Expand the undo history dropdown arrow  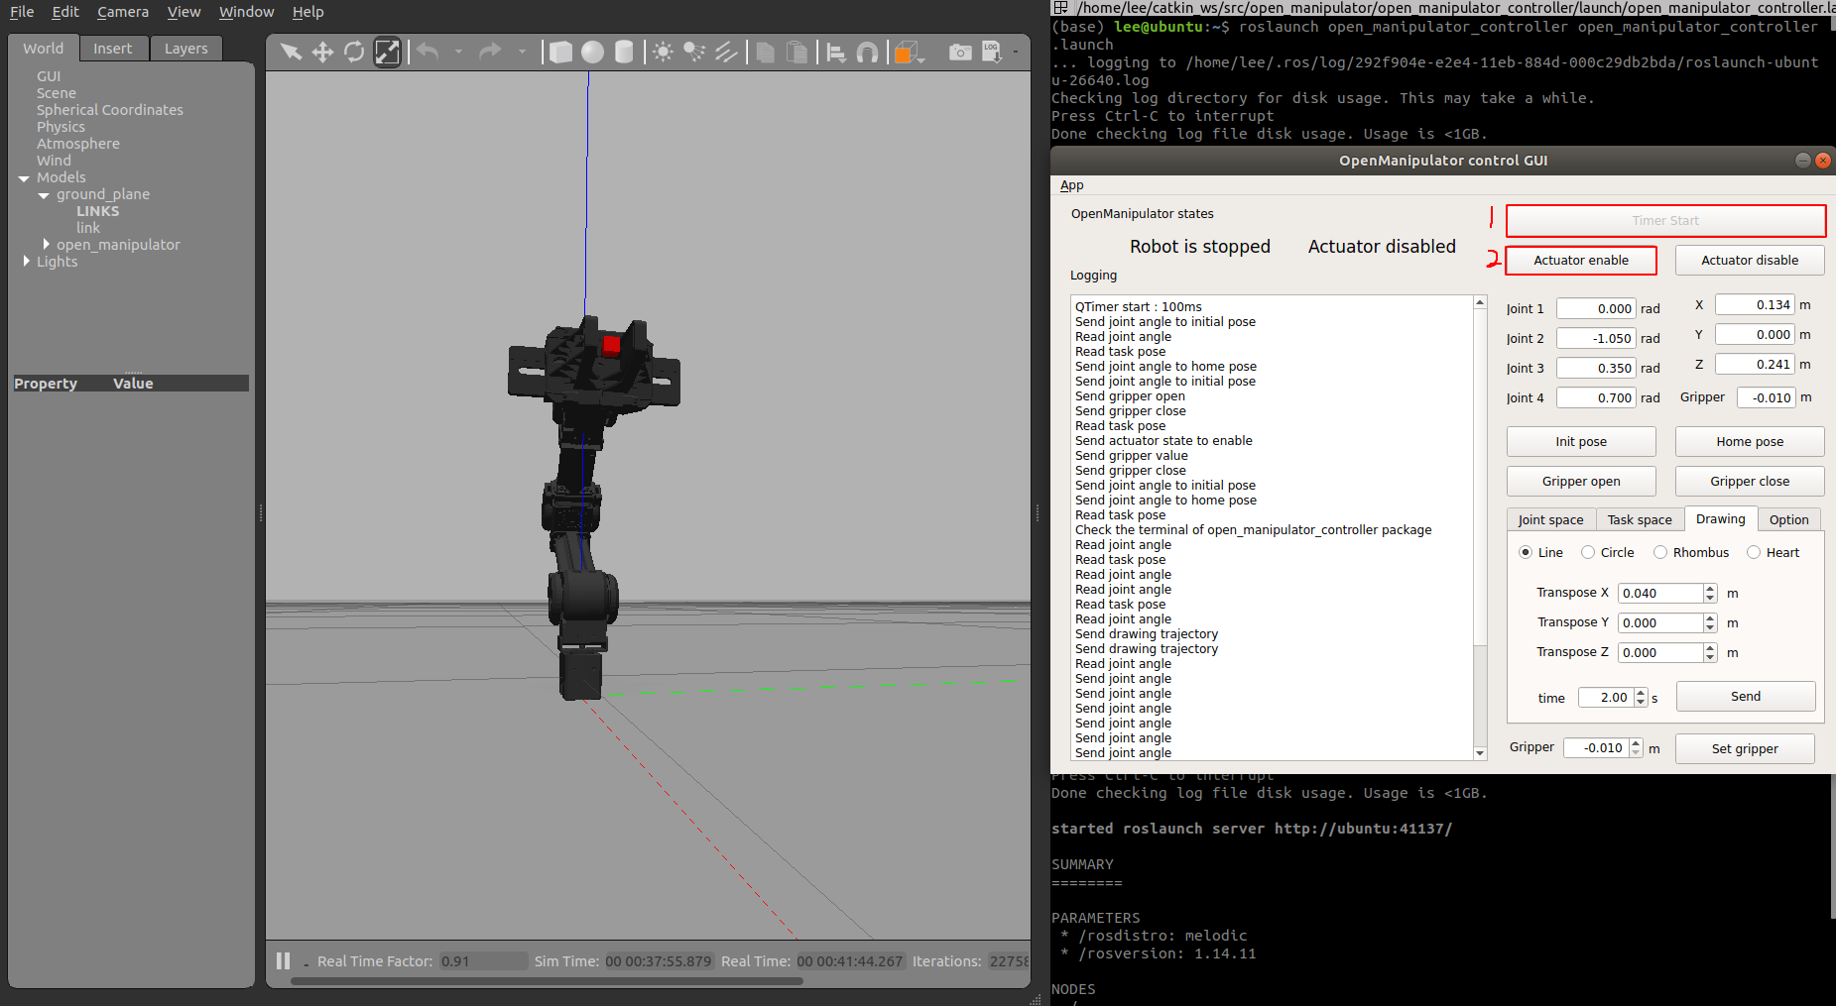[x=458, y=52]
